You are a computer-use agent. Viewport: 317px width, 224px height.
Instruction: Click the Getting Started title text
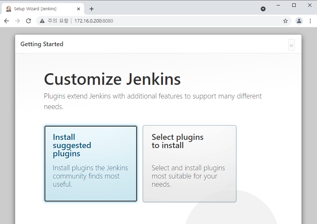pyautogui.click(x=42, y=44)
